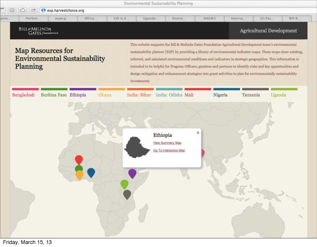Click the browser address bar
The height and width of the screenshot is (247, 317).
[178, 10]
